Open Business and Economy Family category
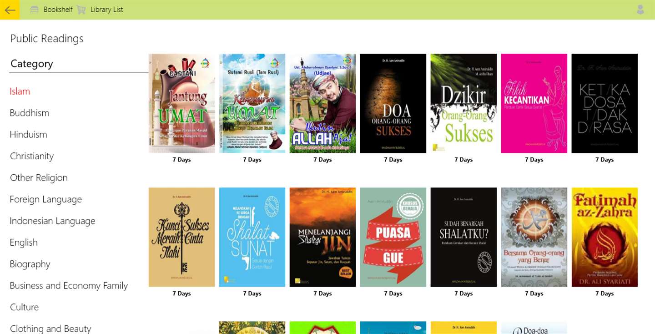655x334 pixels. [69, 286]
